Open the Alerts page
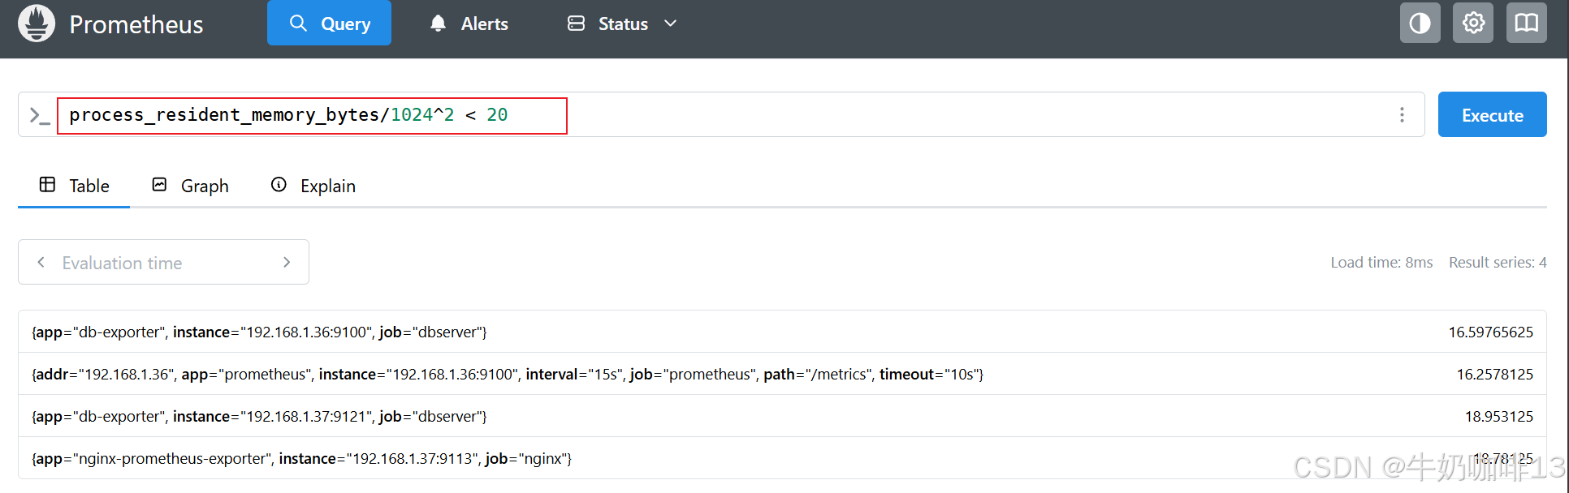Viewport: 1569px width, 493px height. [x=469, y=24]
